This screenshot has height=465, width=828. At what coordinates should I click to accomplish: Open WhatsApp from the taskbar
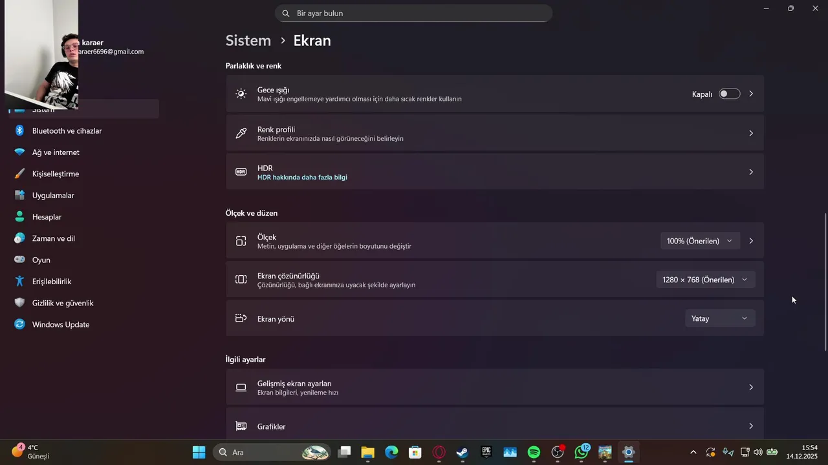582,452
